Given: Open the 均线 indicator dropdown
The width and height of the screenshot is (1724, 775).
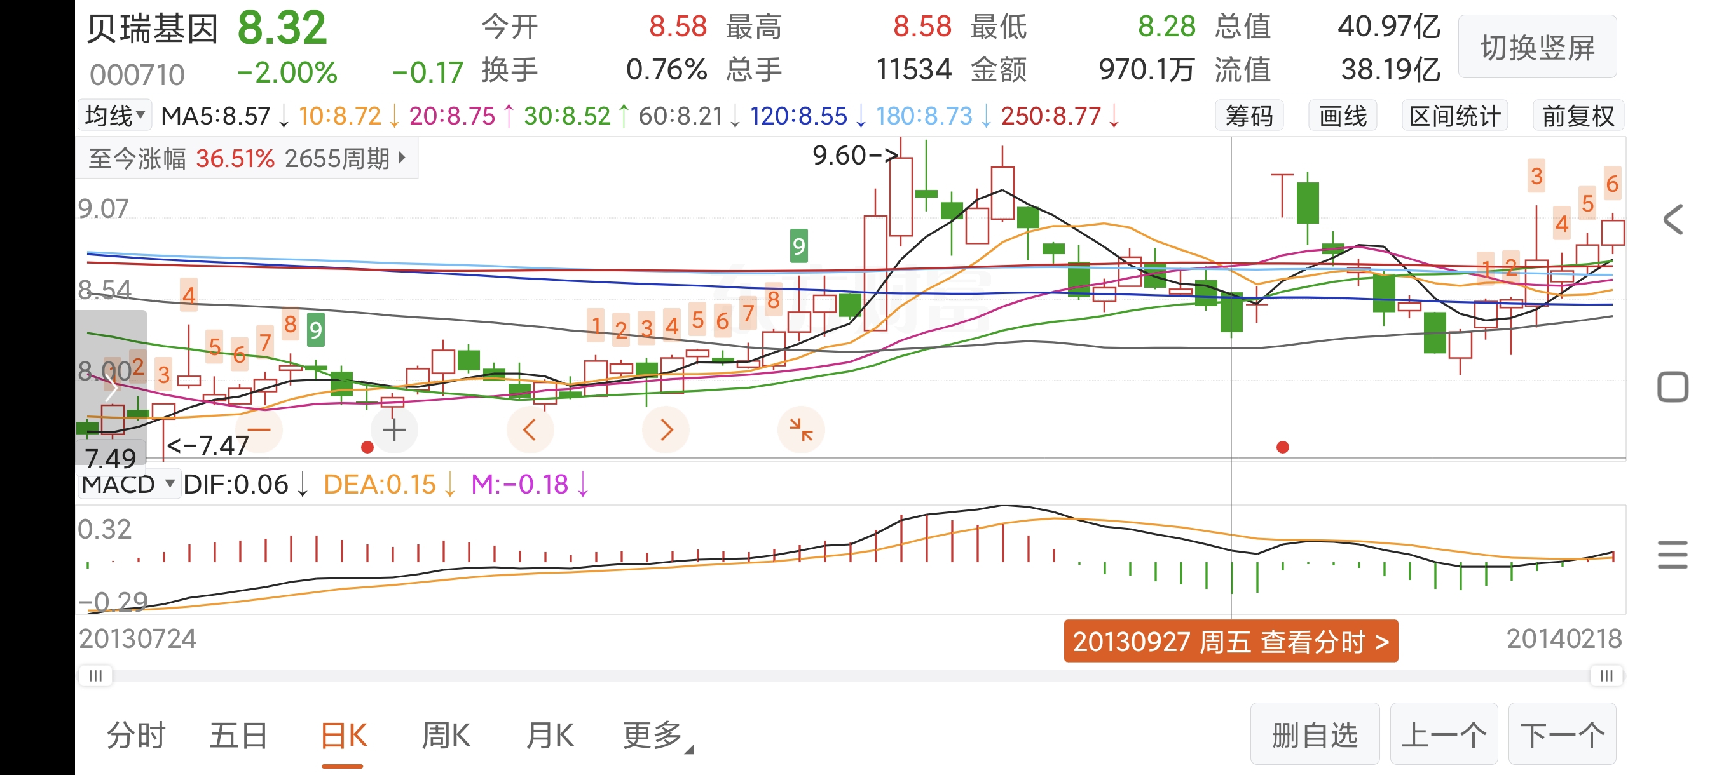Looking at the screenshot, I should (x=114, y=116).
